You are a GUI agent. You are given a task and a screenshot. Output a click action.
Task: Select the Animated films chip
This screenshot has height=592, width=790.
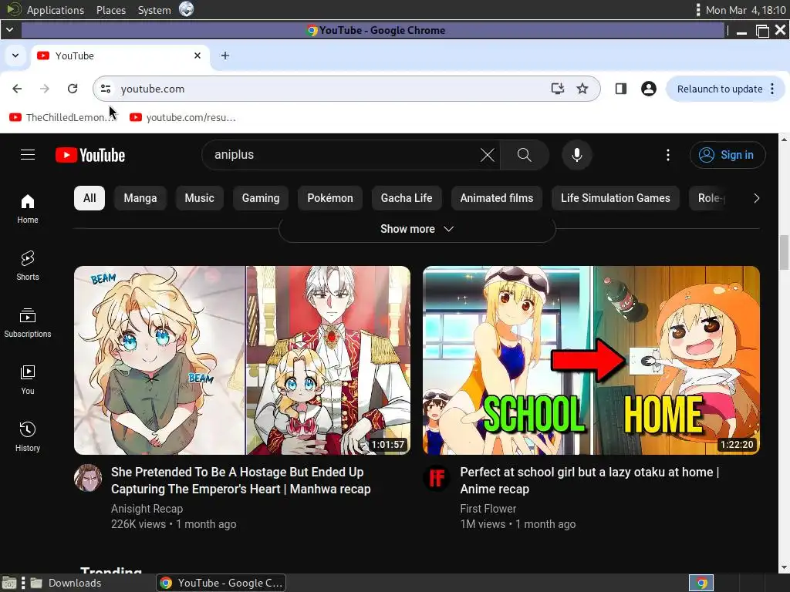point(496,198)
